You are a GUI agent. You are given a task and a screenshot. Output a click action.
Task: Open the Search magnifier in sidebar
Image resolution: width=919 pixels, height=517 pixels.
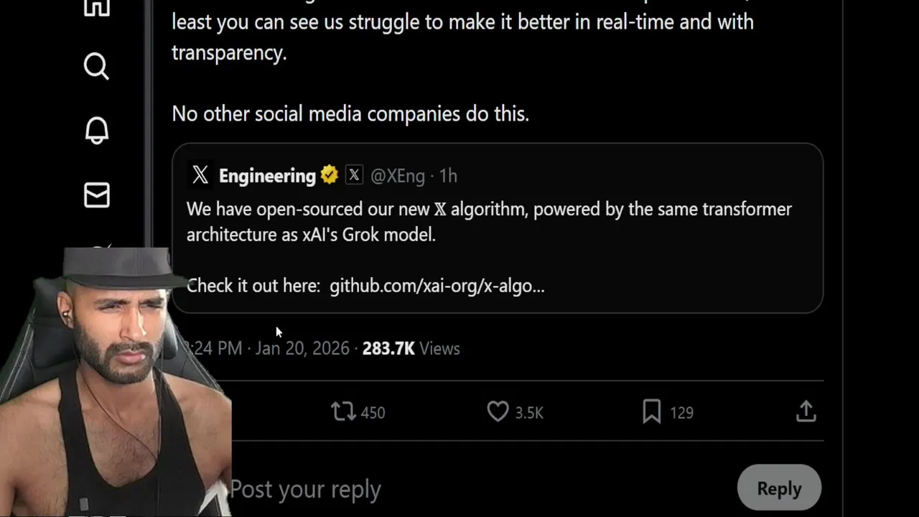point(96,66)
